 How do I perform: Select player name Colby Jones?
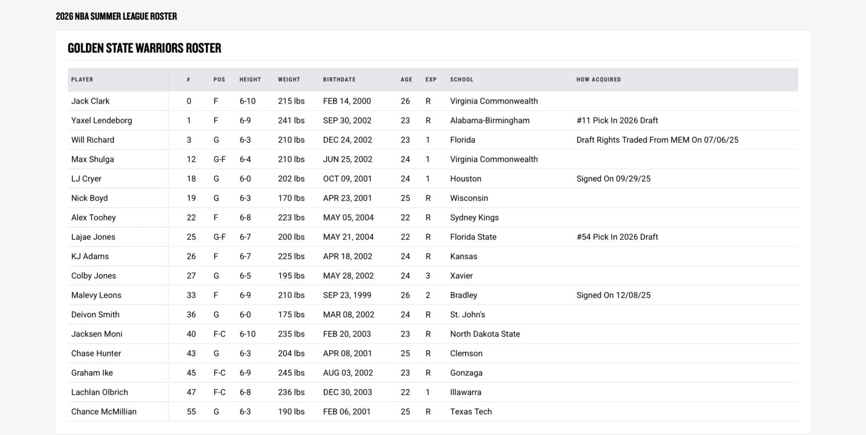93,276
